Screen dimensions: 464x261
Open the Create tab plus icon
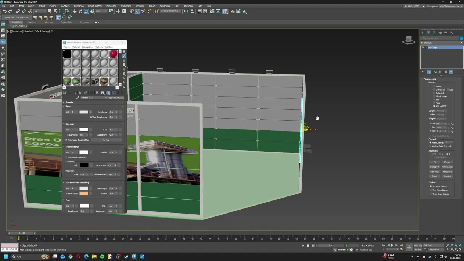pyautogui.click(x=423, y=33)
